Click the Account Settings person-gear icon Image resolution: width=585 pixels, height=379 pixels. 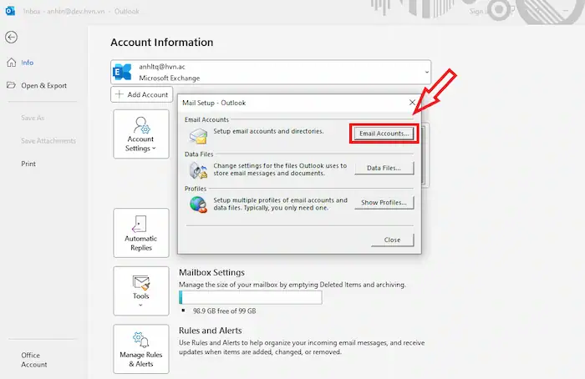pos(142,125)
